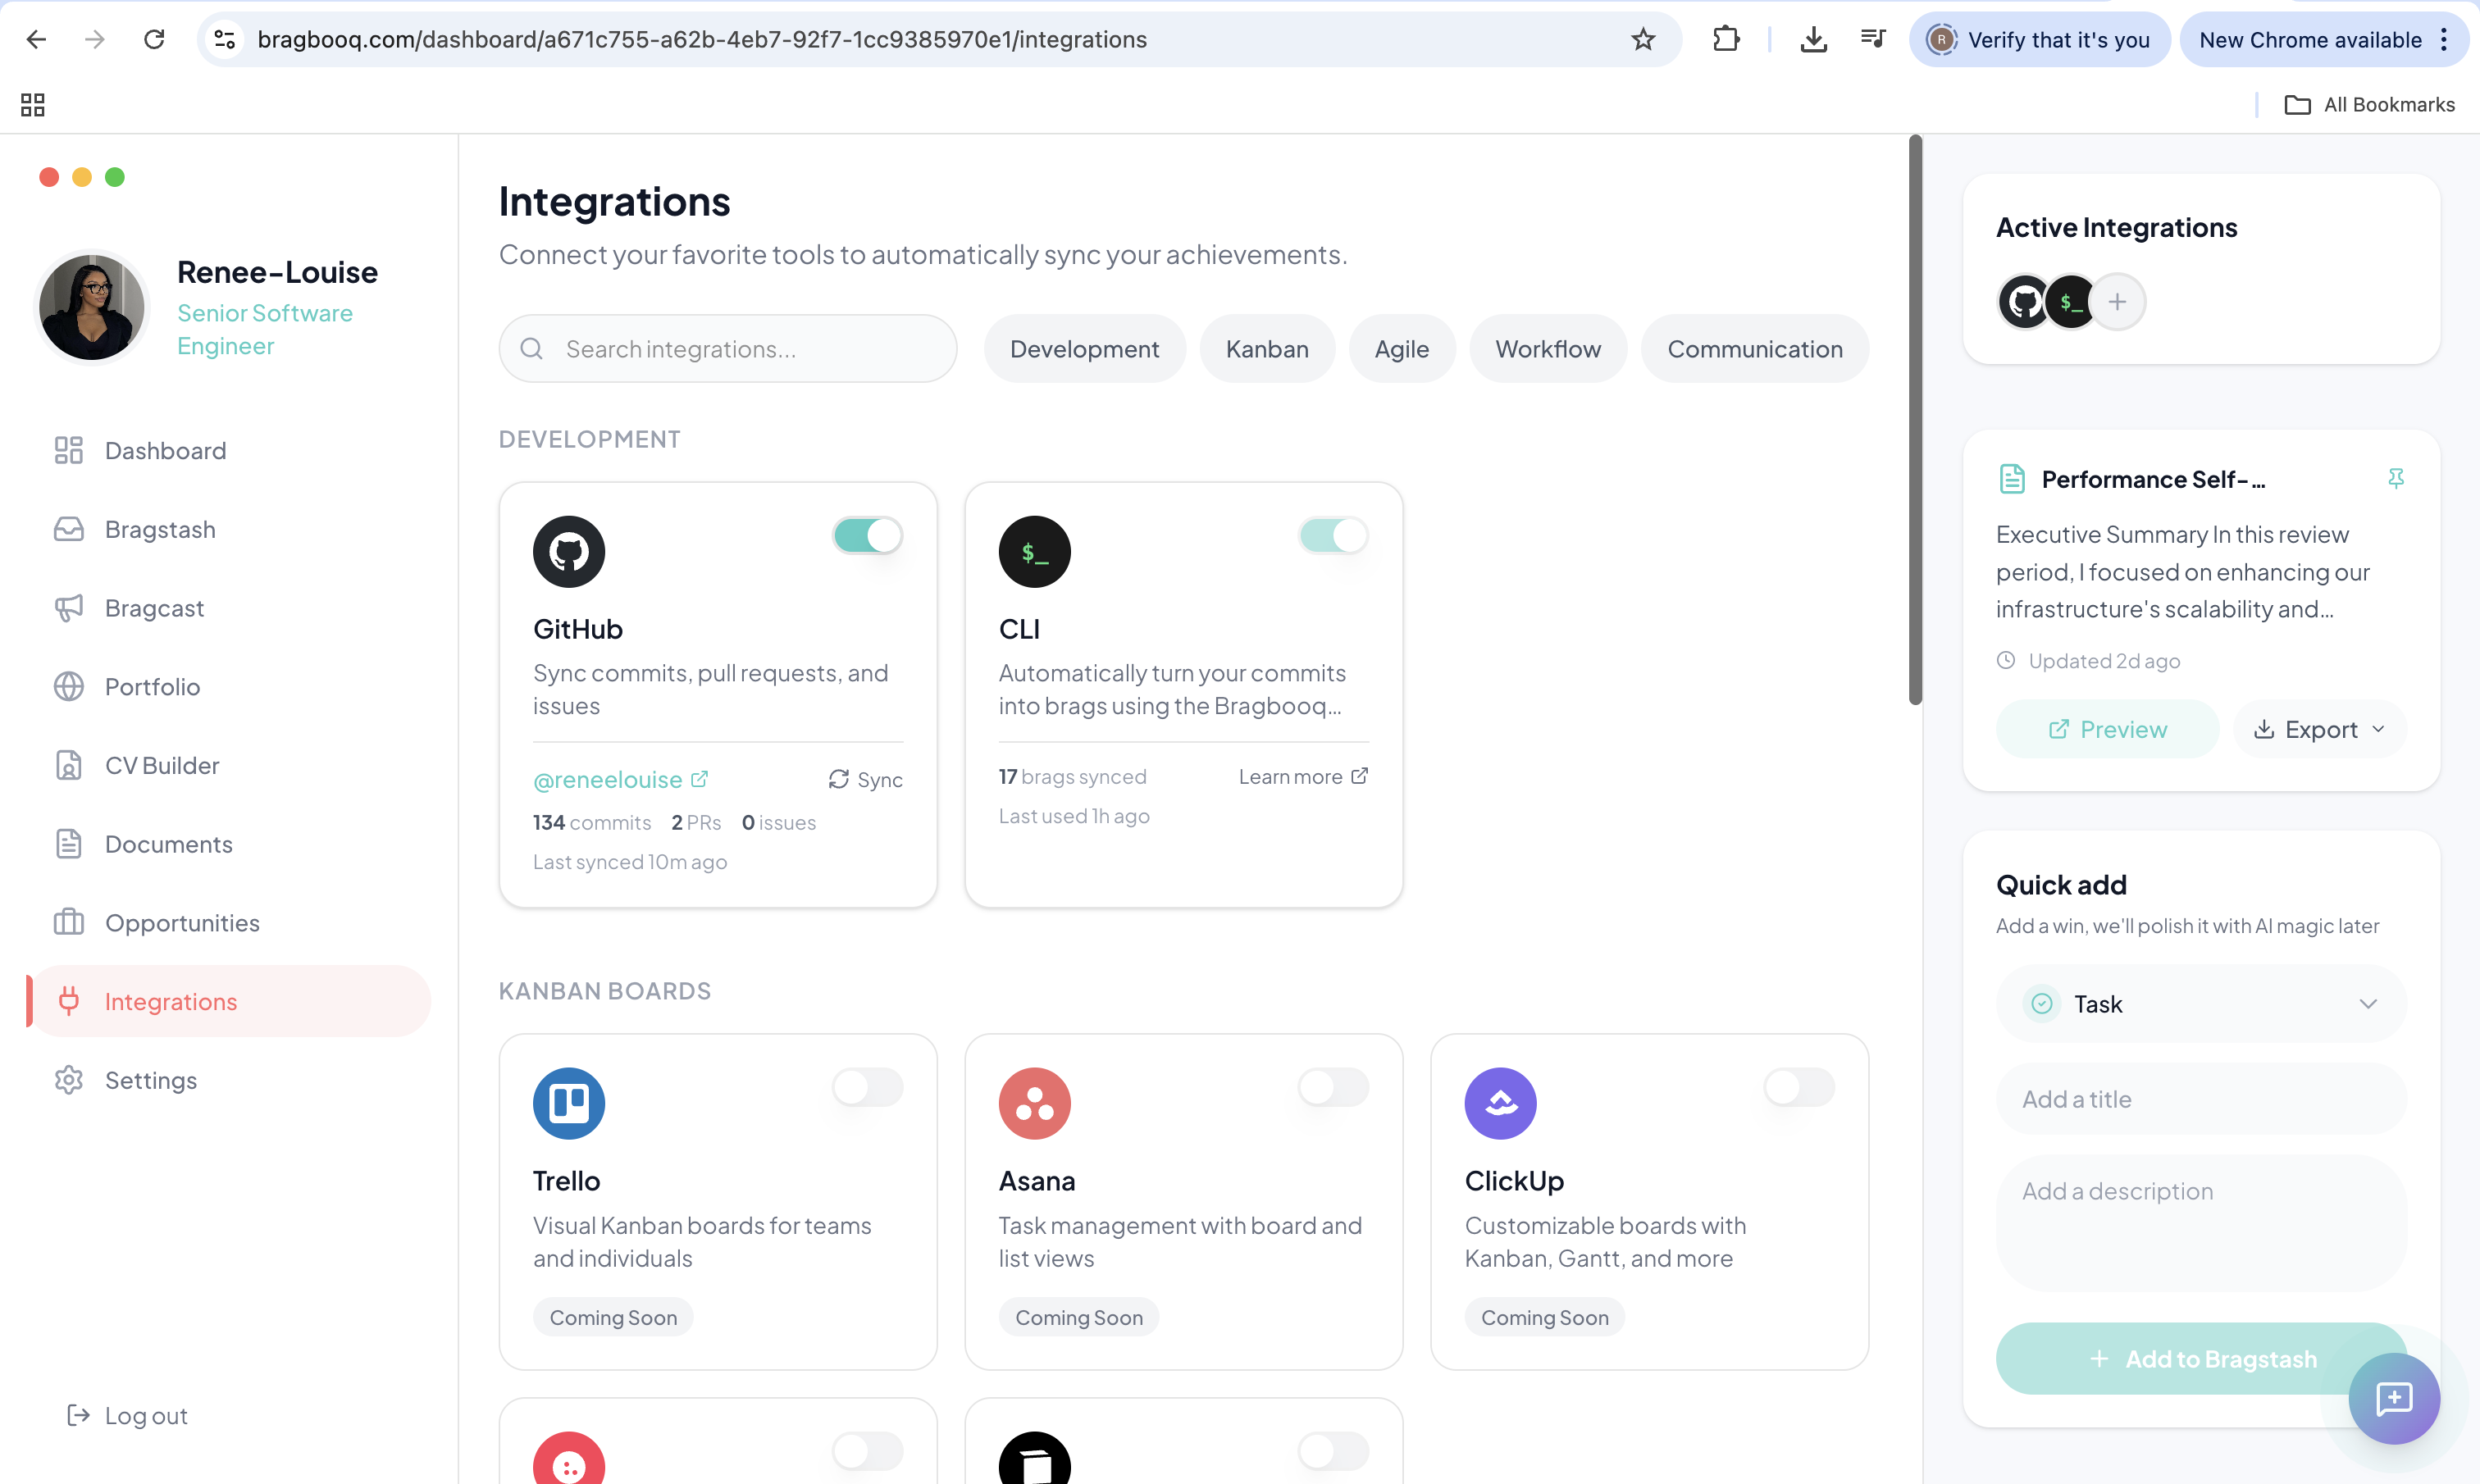This screenshot has width=2480, height=1484.
Task: Select the ClickUp integration icon
Action: pyautogui.click(x=1499, y=1103)
